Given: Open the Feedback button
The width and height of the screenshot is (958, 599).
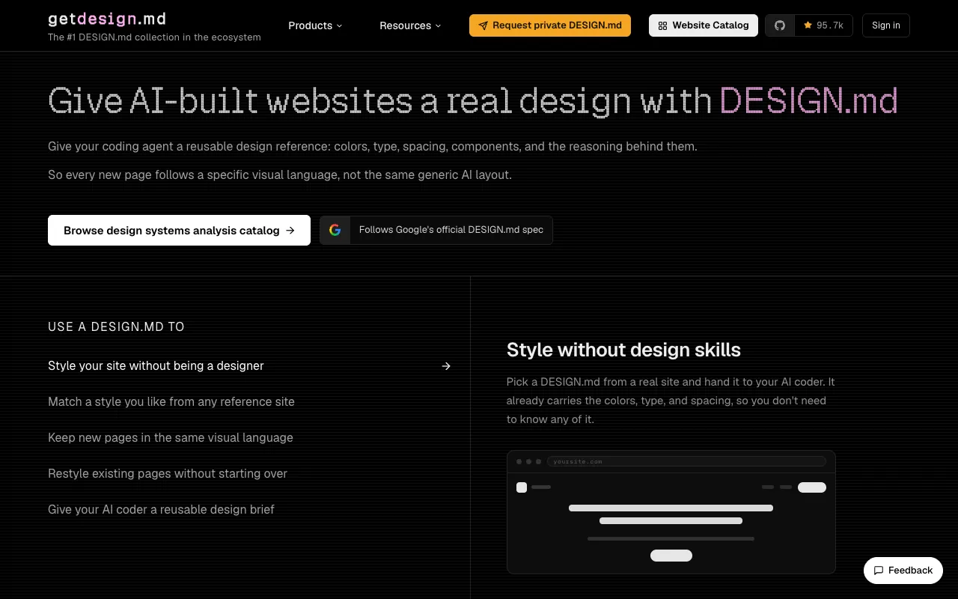Looking at the screenshot, I should pyautogui.click(x=903, y=571).
